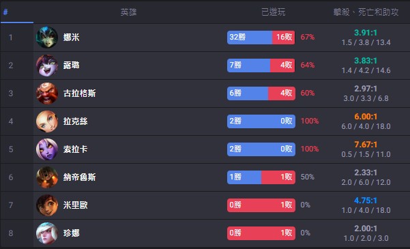410x249 pixels.
Task: Click the 100% win rate for 拉克絲
Action: click(x=310, y=121)
